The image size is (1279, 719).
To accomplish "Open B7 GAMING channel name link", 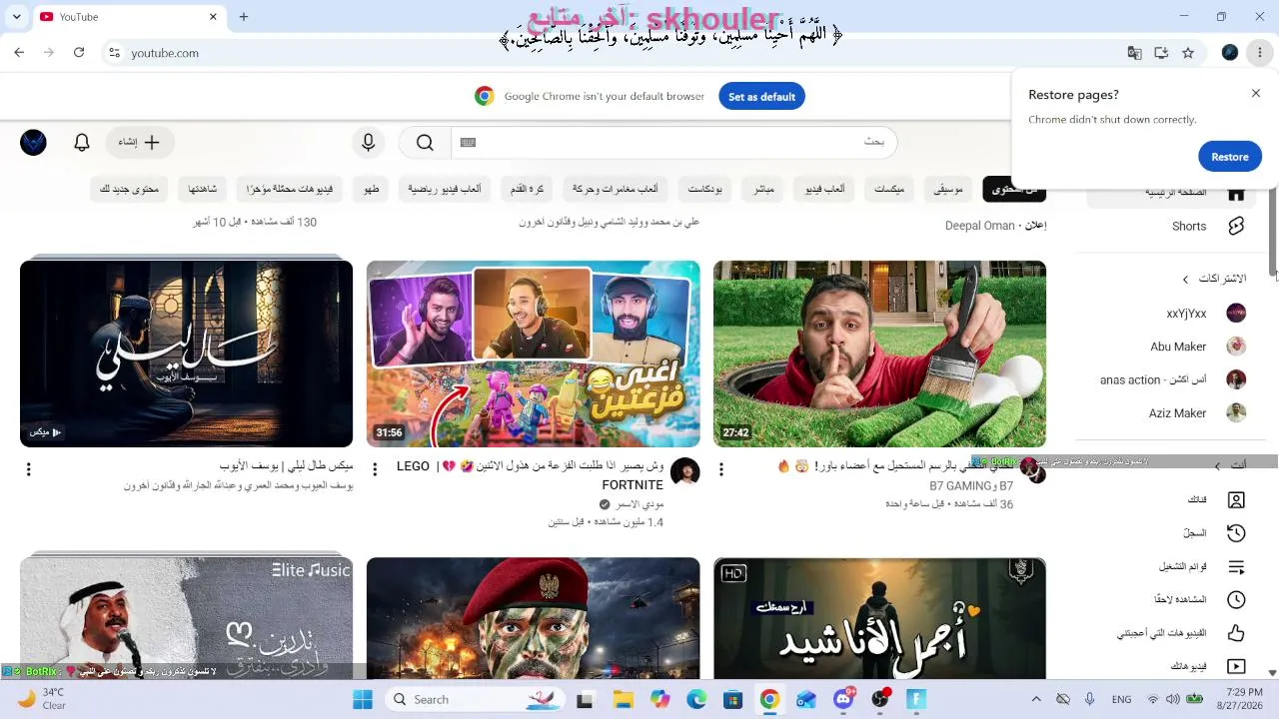I will [971, 486].
